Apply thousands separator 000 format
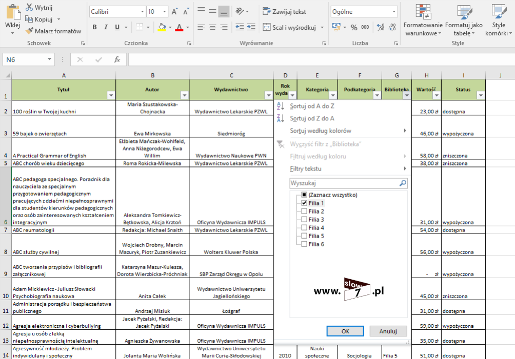 tap(365, 27)
